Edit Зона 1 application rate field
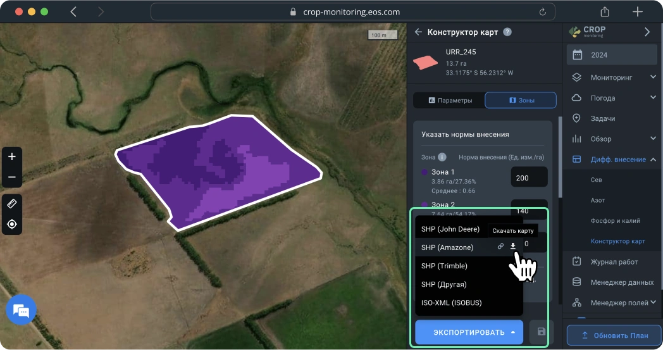The width and height of the screenshot is (663, 350). (529, 178)
